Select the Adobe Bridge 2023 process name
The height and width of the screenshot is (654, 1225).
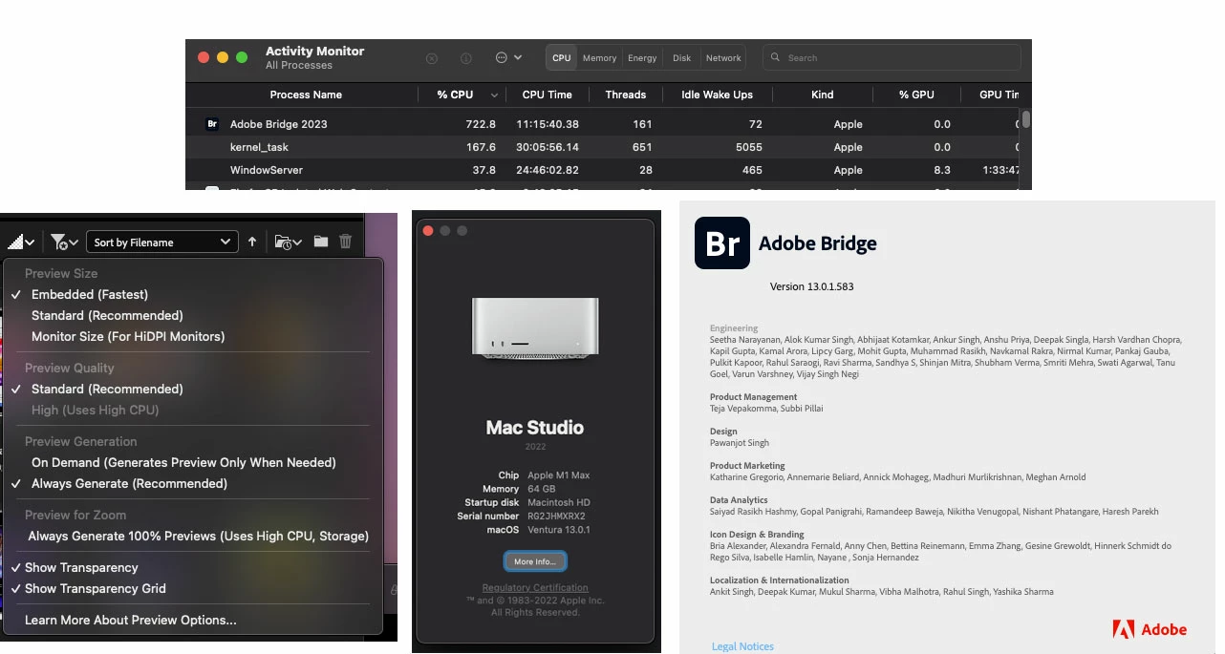[x=279, y=125]
